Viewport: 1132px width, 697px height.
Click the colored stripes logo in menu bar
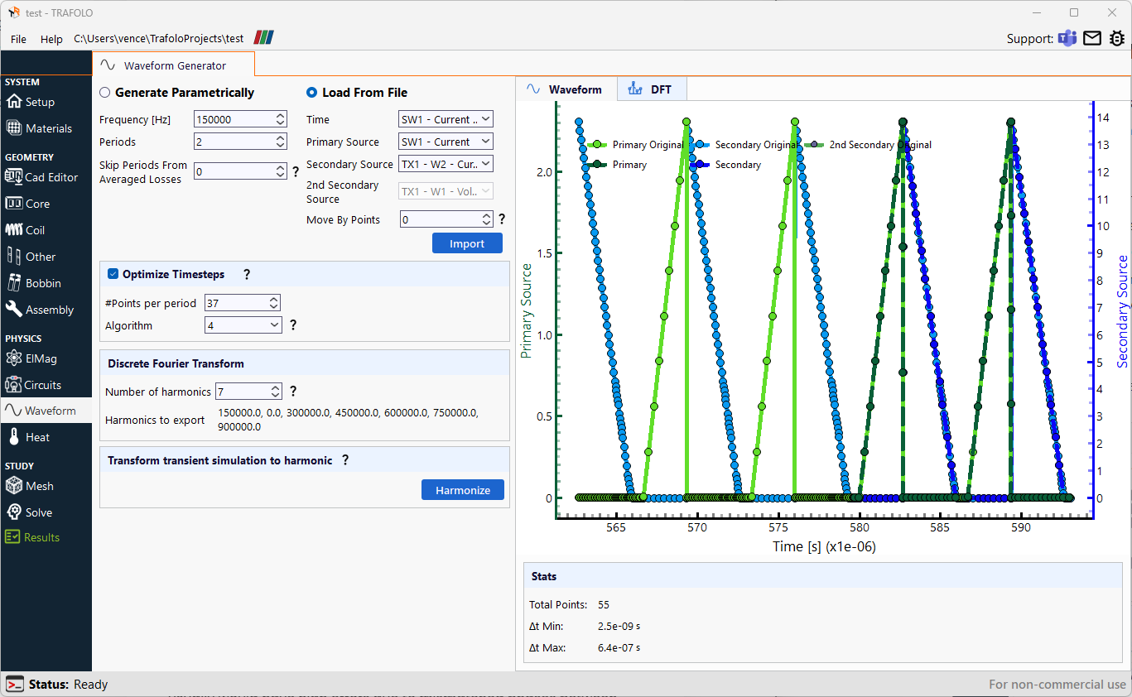point(263,38)
